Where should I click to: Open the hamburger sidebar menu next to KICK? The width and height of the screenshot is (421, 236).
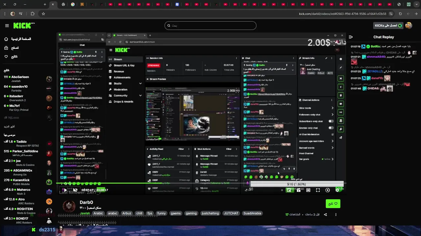[7, 26]
